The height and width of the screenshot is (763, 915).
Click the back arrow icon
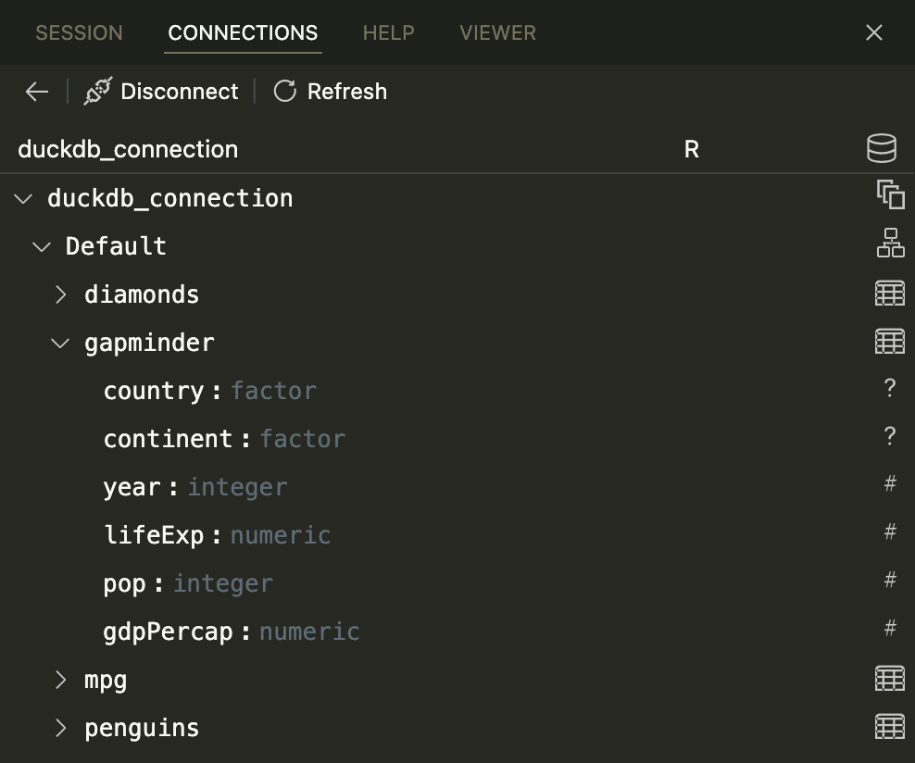pos(37,92)
